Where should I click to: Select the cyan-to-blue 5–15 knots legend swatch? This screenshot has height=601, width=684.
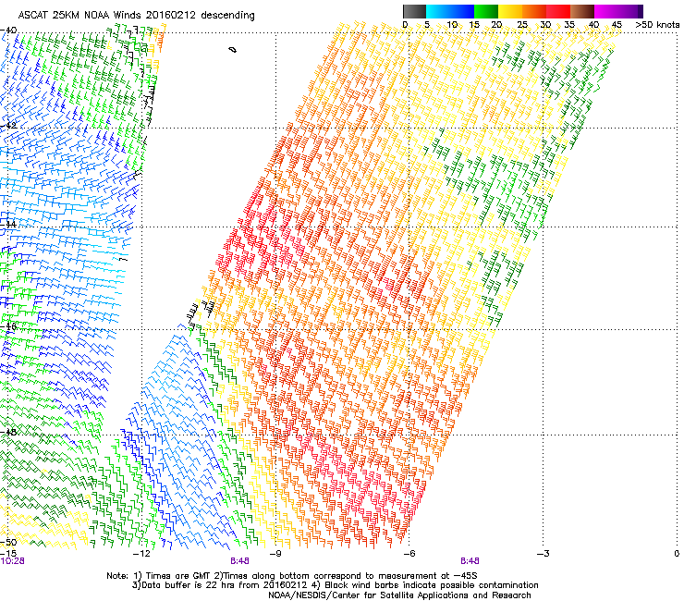tap(450, 11)
